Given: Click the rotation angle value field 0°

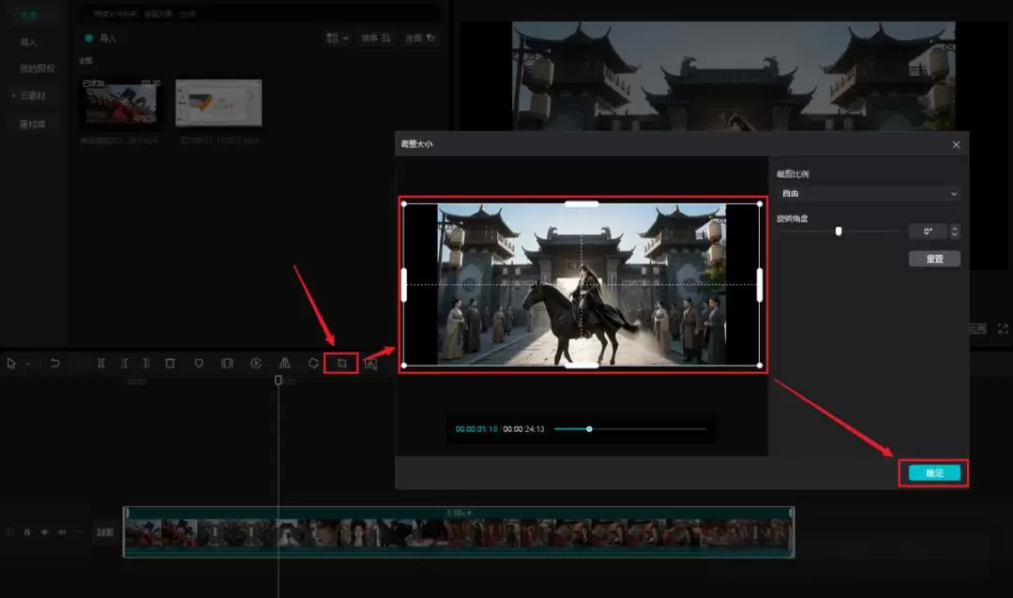Looking at the screenshot, I should (x=928, y=232).
